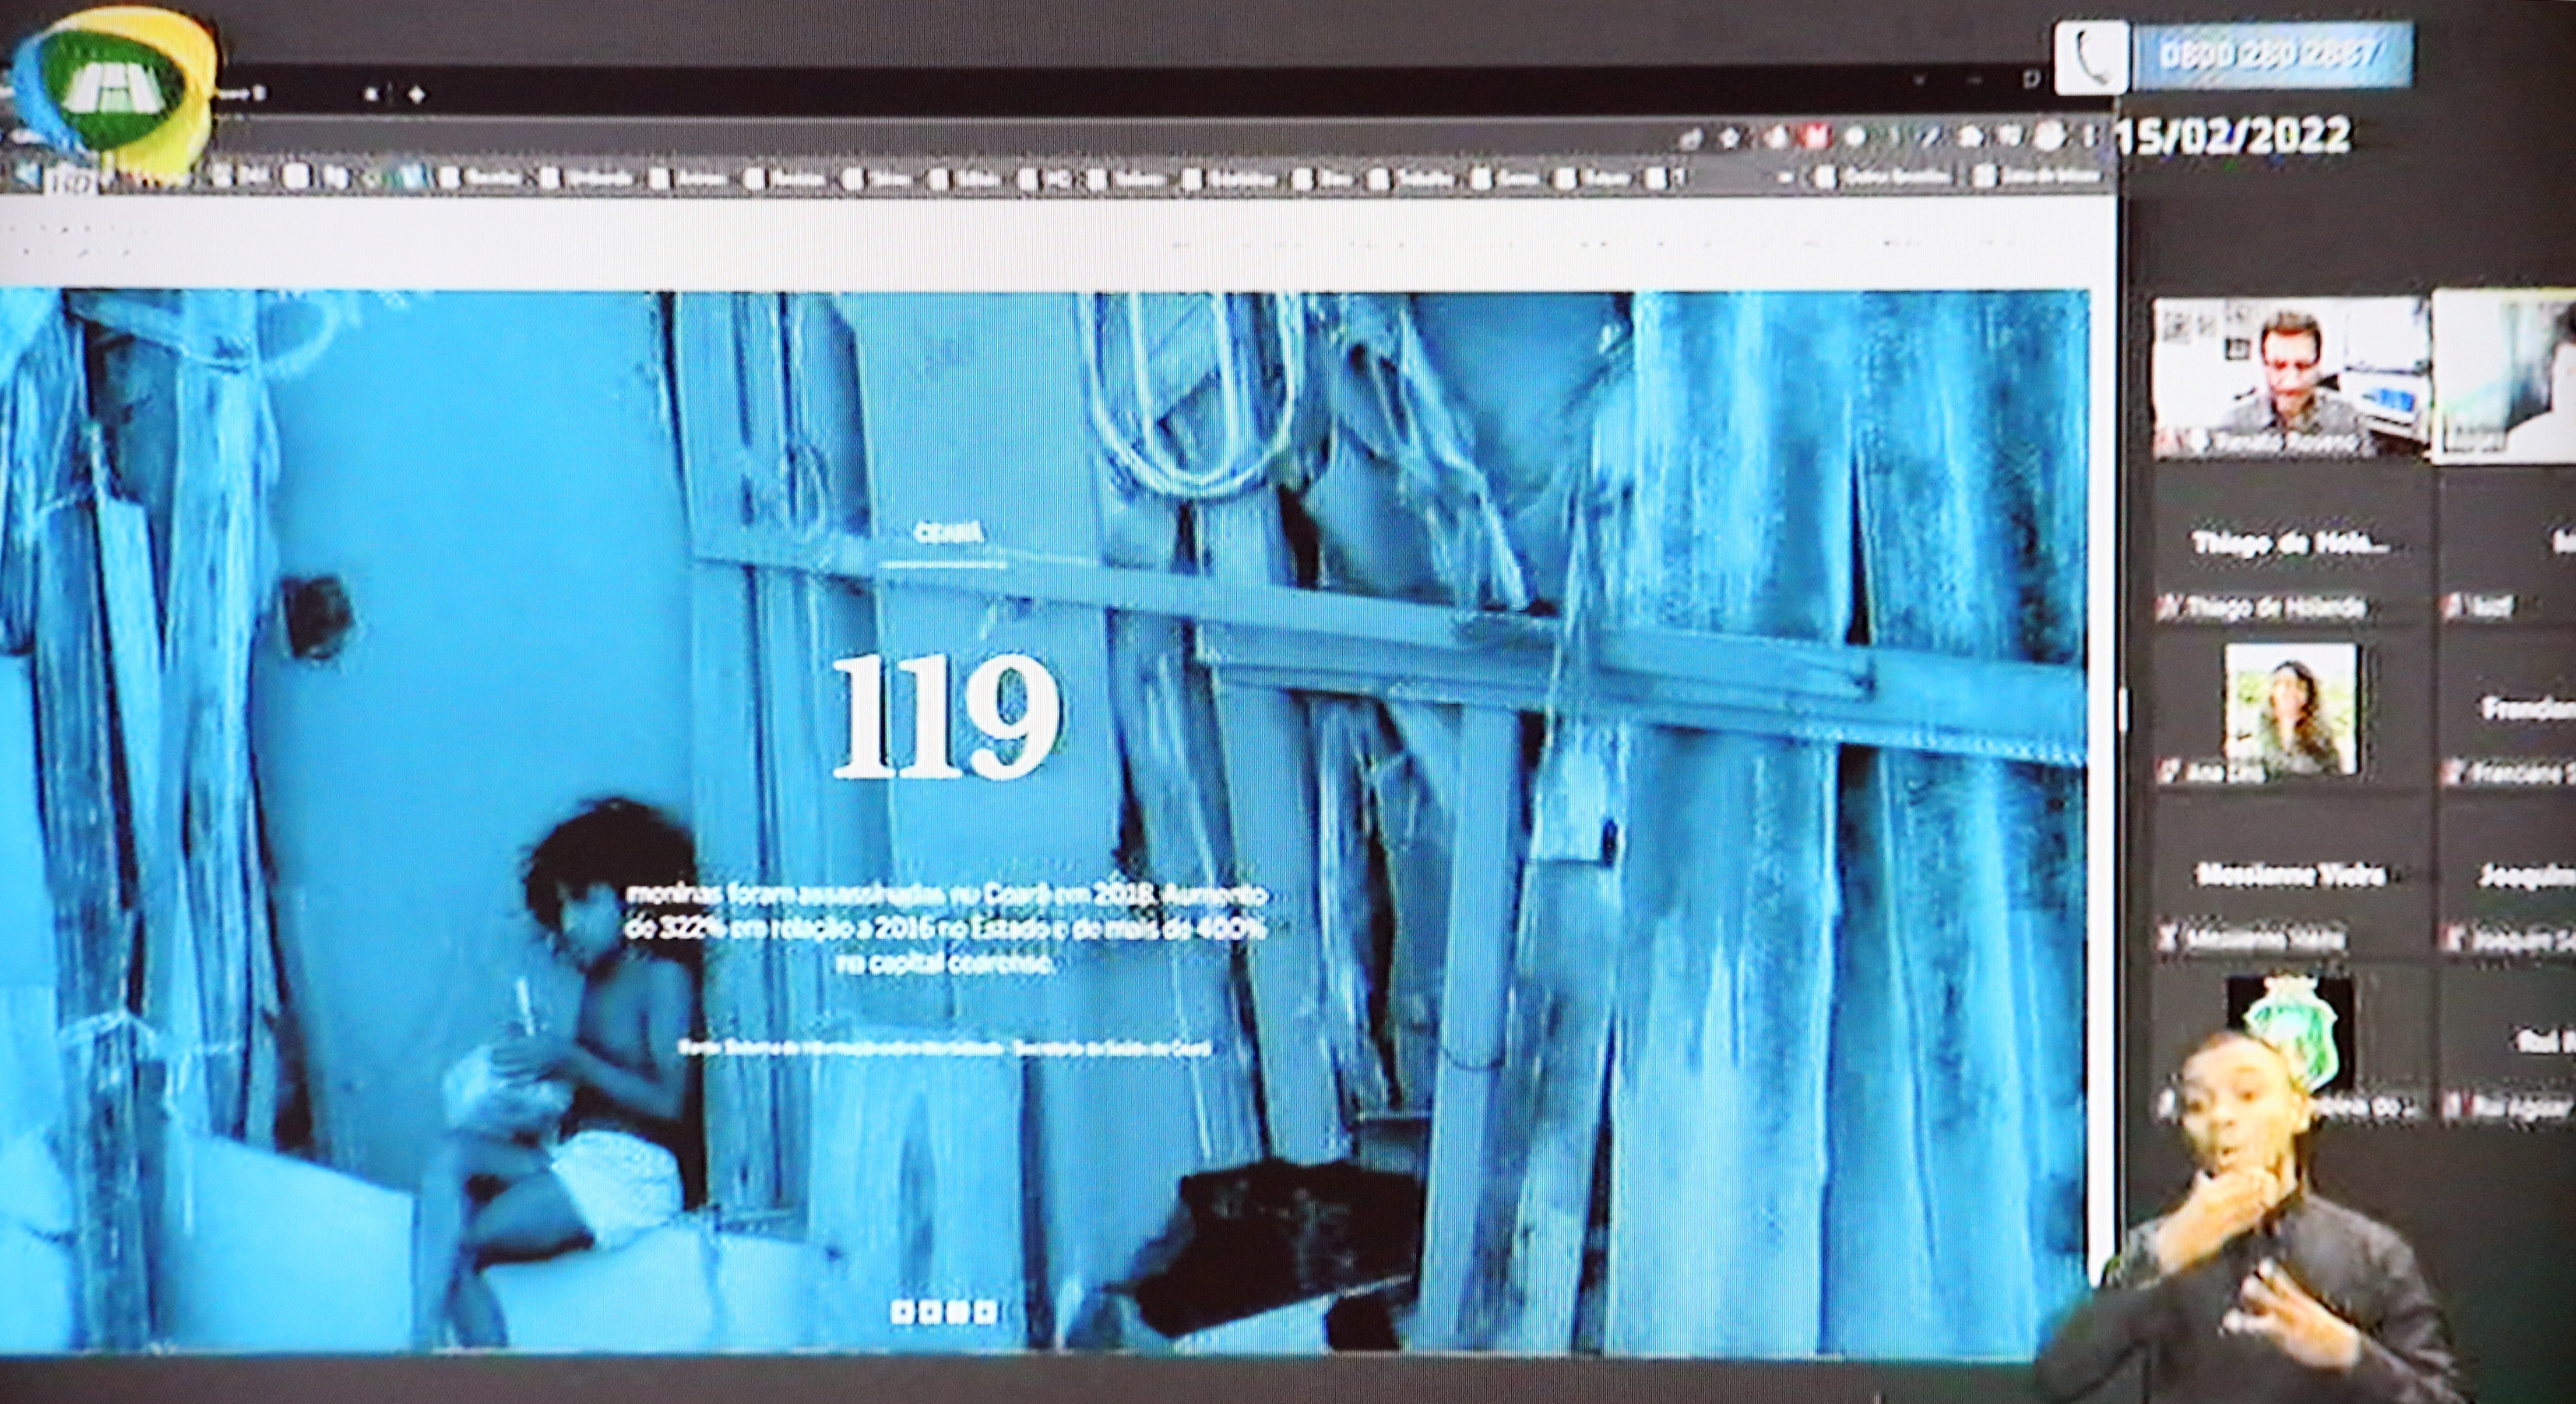Close the open browser tab

(371, 95)
